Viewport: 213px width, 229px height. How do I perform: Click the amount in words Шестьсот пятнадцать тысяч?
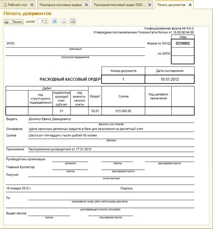[x=63, y=136]
